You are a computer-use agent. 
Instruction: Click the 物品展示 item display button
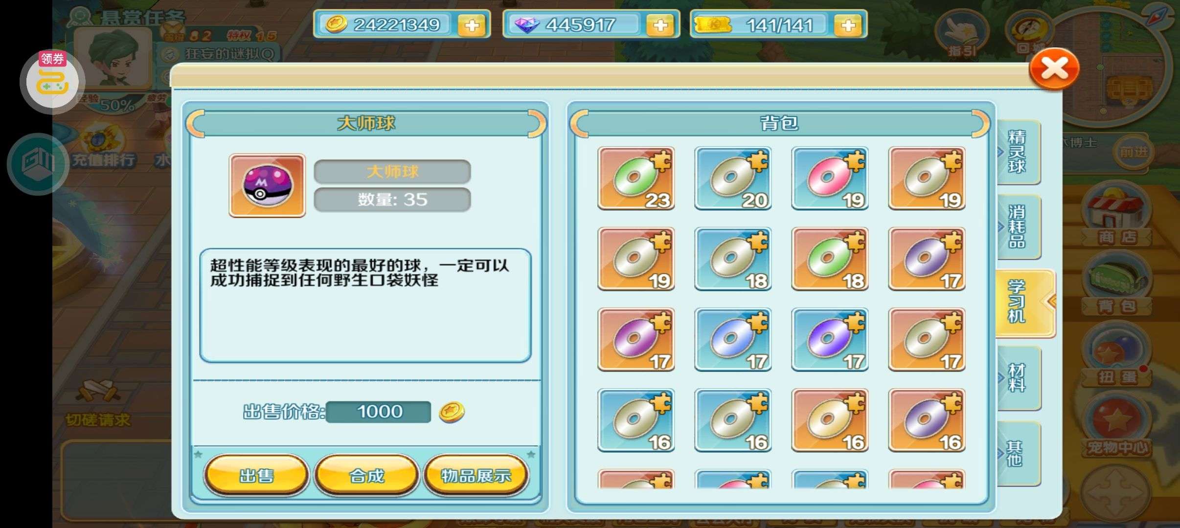click(476, 476)
